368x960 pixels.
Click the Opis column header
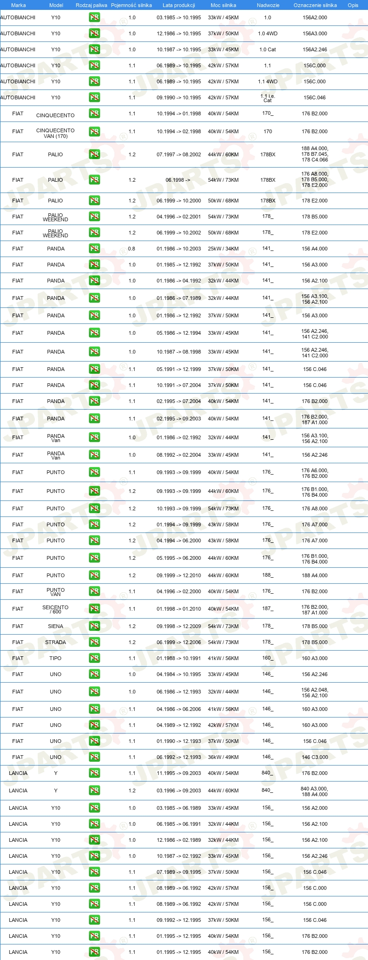point(353,5)
